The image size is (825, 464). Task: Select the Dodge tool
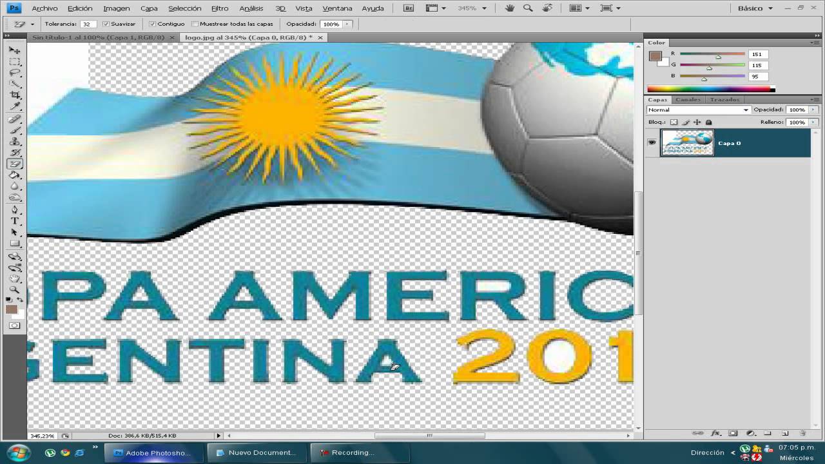[x=14, y=197]
